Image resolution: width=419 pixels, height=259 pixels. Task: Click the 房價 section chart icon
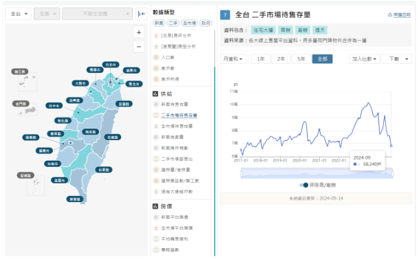click(155, 206)
